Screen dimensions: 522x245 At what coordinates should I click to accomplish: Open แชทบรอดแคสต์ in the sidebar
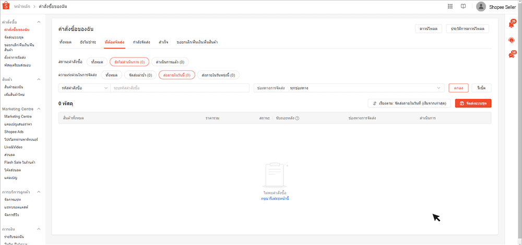coord(16,207)
